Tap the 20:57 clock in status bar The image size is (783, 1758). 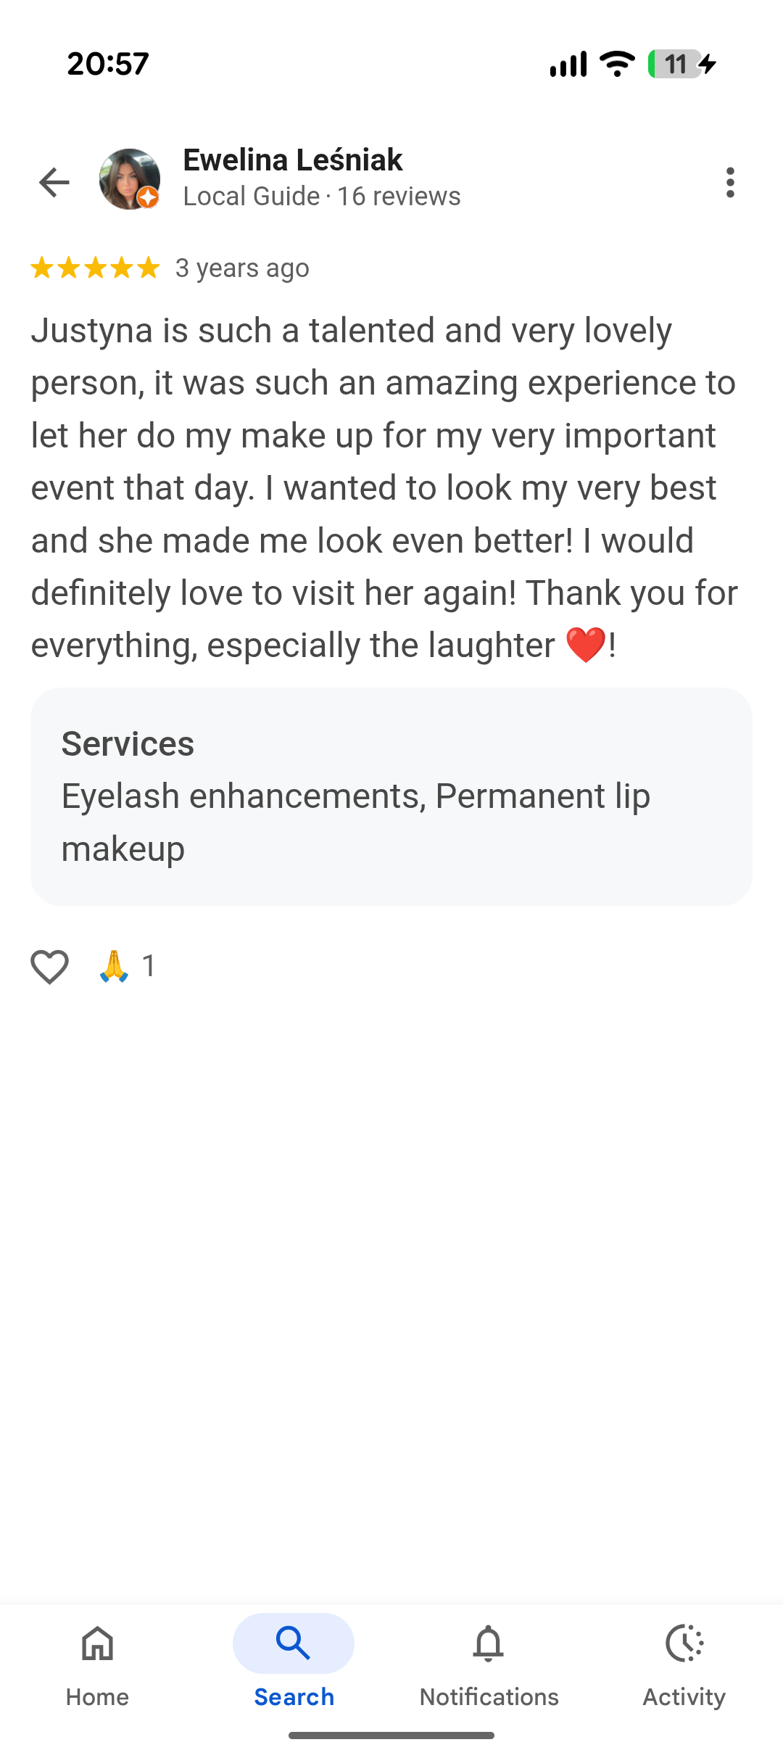(x=108, y=64)
